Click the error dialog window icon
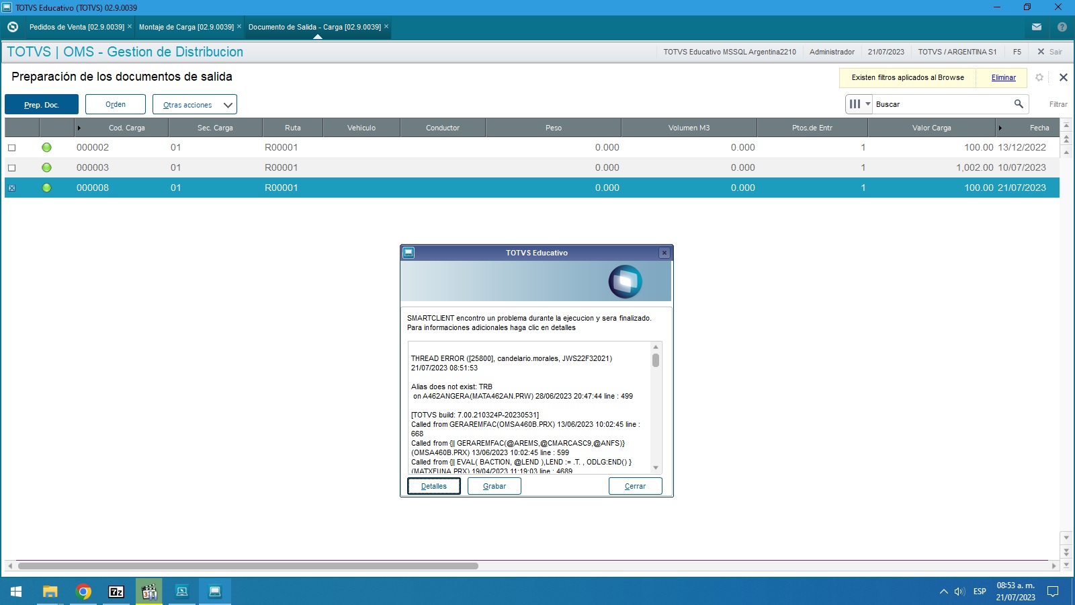1075x605 pixels. [408, 253]
